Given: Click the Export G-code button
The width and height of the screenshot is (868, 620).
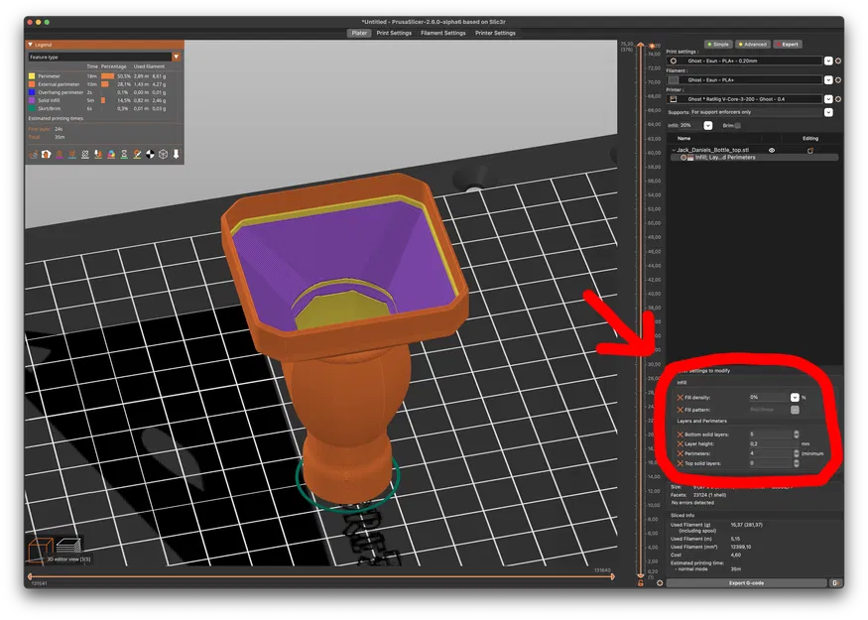Looking at the screenshot, I should pyautogui.click(x=746, y=583).
